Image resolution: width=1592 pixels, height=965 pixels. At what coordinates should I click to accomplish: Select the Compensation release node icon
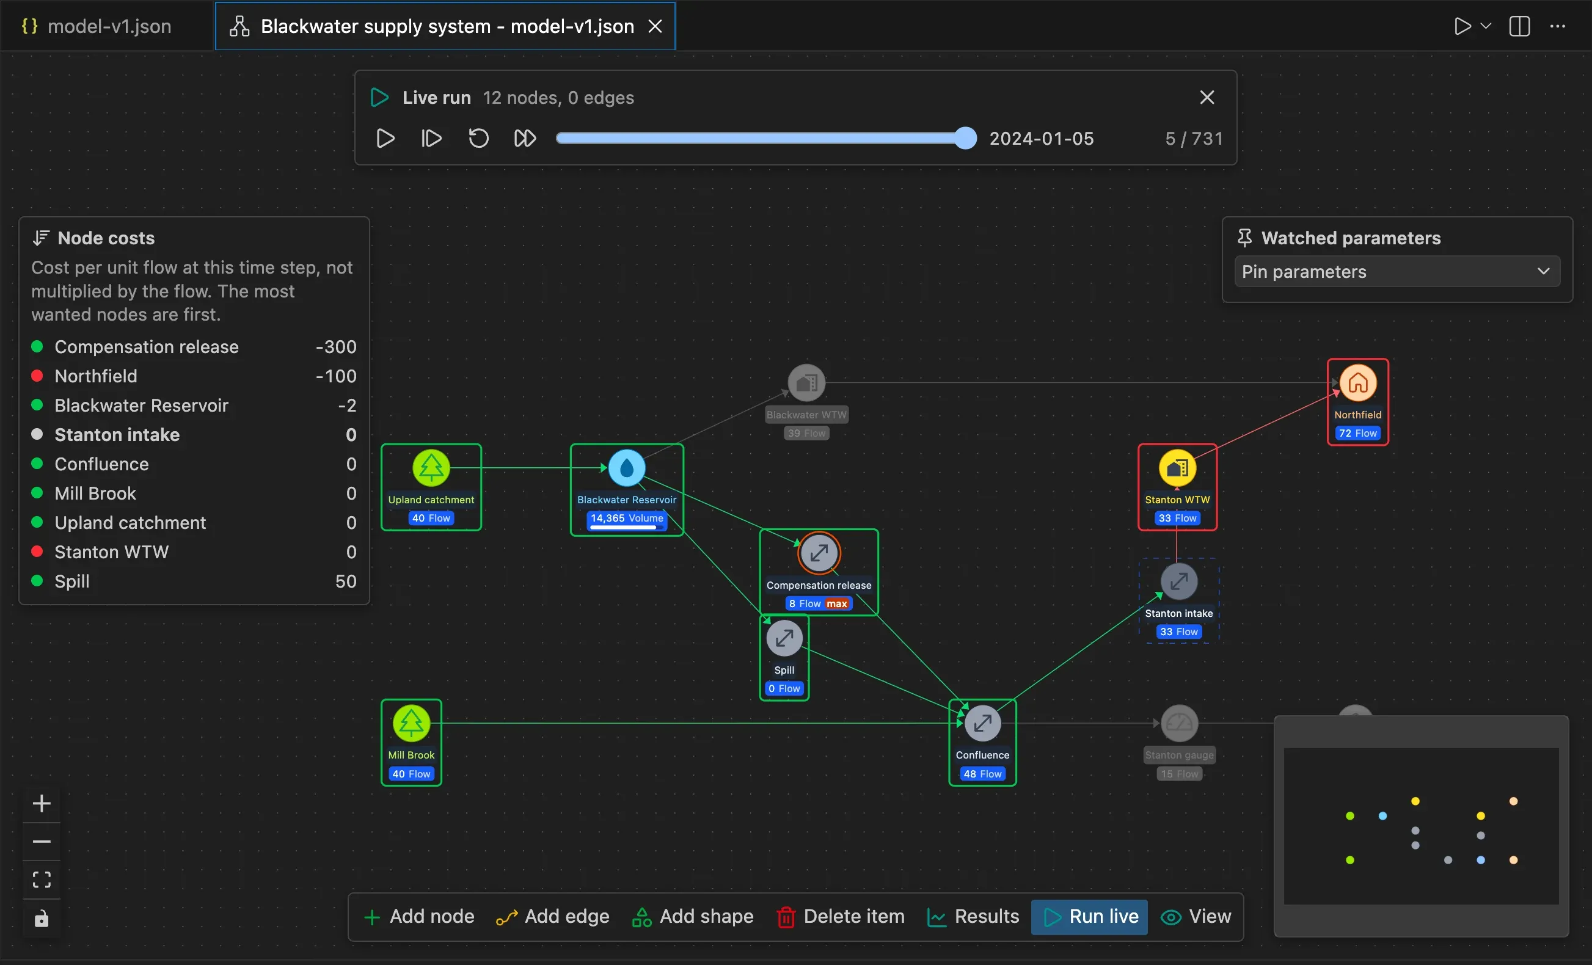pyautogui.click(x=819, y=553)
